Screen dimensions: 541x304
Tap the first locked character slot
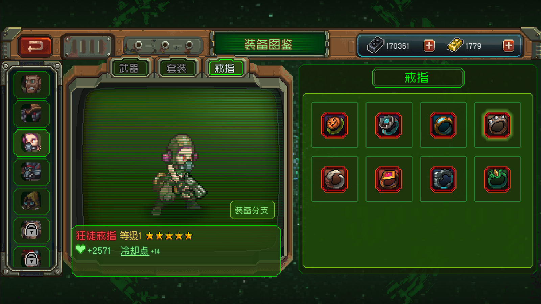coord(31,230)
